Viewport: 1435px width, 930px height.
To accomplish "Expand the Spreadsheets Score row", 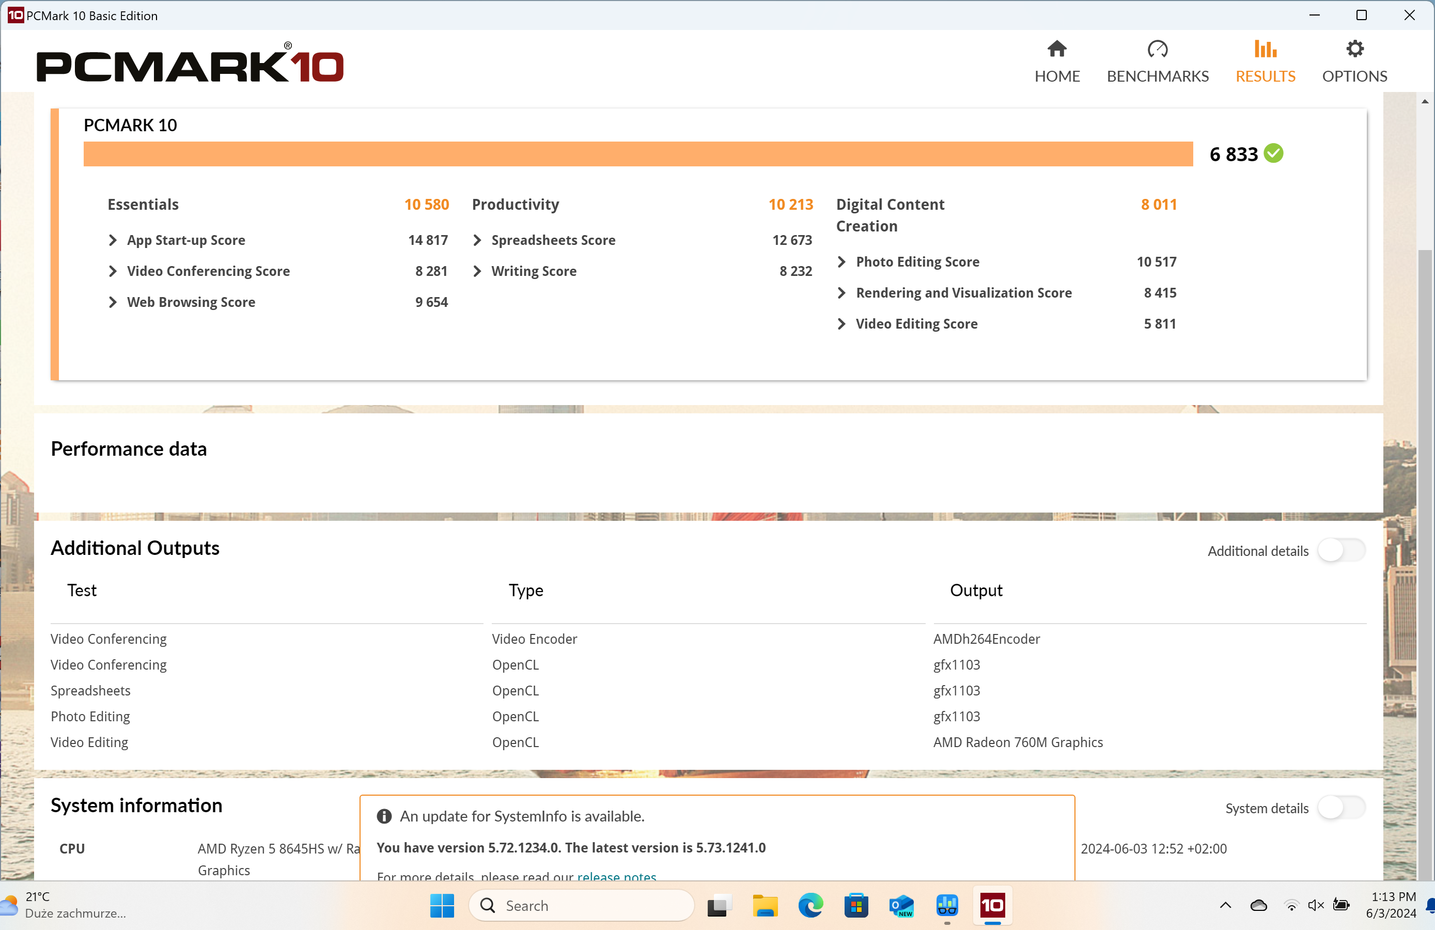I will (477, 240).
